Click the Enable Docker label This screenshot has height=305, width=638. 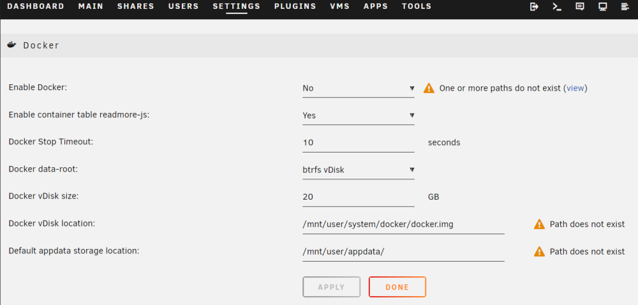pyautogui.click(x=38, y=87)
